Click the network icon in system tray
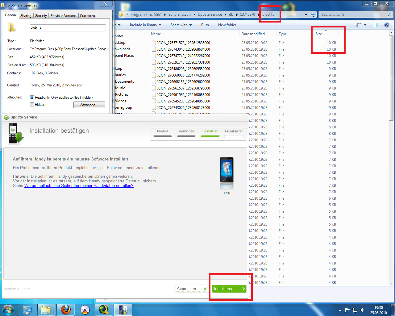This screenshot has width=395, height=316. coord(355,310)
